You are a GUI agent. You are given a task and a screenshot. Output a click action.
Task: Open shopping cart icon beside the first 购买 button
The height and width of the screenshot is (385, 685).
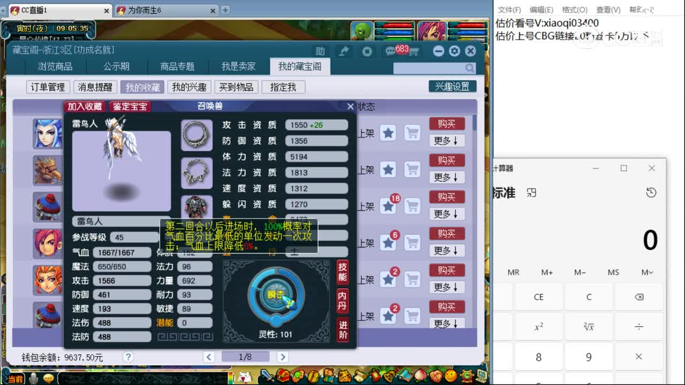click(412, 133)
